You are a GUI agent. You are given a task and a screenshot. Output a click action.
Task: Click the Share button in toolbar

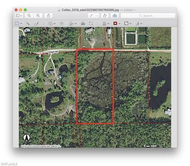point(48,16)
